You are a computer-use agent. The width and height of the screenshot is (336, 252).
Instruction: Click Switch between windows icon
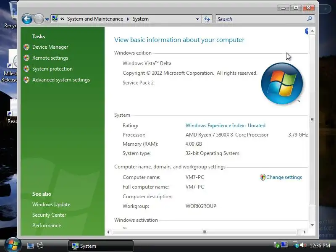40,245
